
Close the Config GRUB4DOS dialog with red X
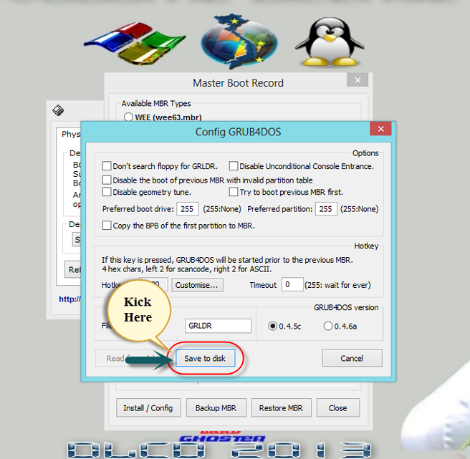(380, 129)
